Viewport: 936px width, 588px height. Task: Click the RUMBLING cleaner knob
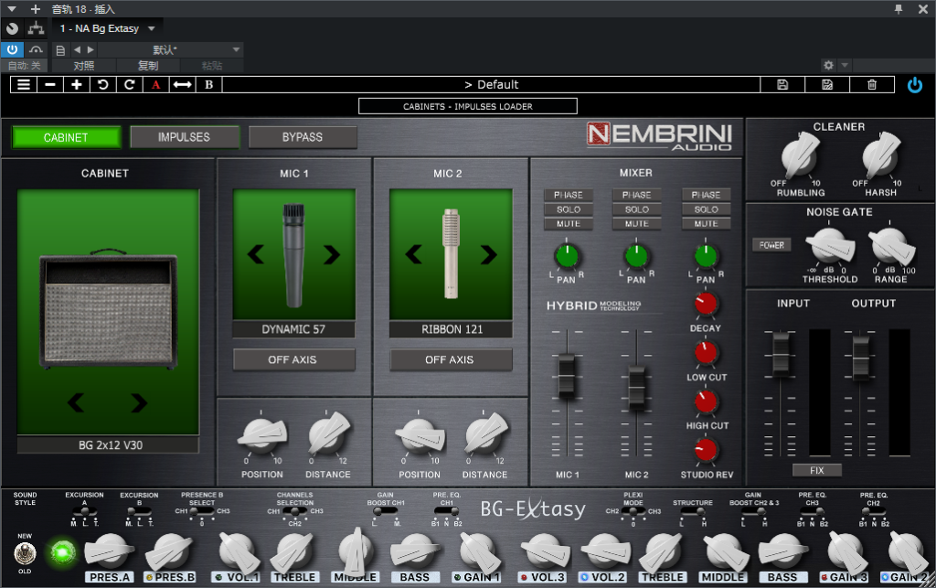[x=799, y=156]
